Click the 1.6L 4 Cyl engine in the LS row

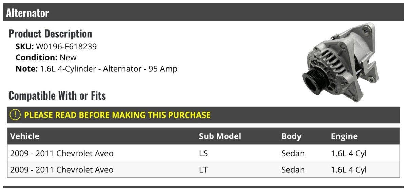point(349,153)
